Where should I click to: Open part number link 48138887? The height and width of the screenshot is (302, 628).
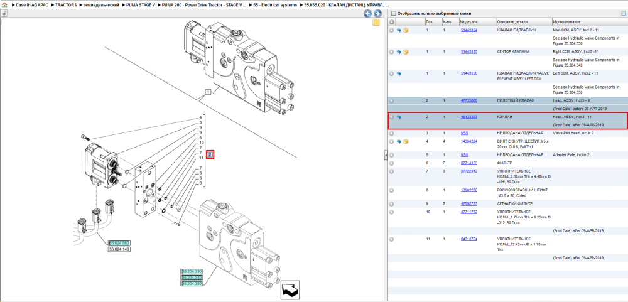pyautogui.click(x=469, y=117)
